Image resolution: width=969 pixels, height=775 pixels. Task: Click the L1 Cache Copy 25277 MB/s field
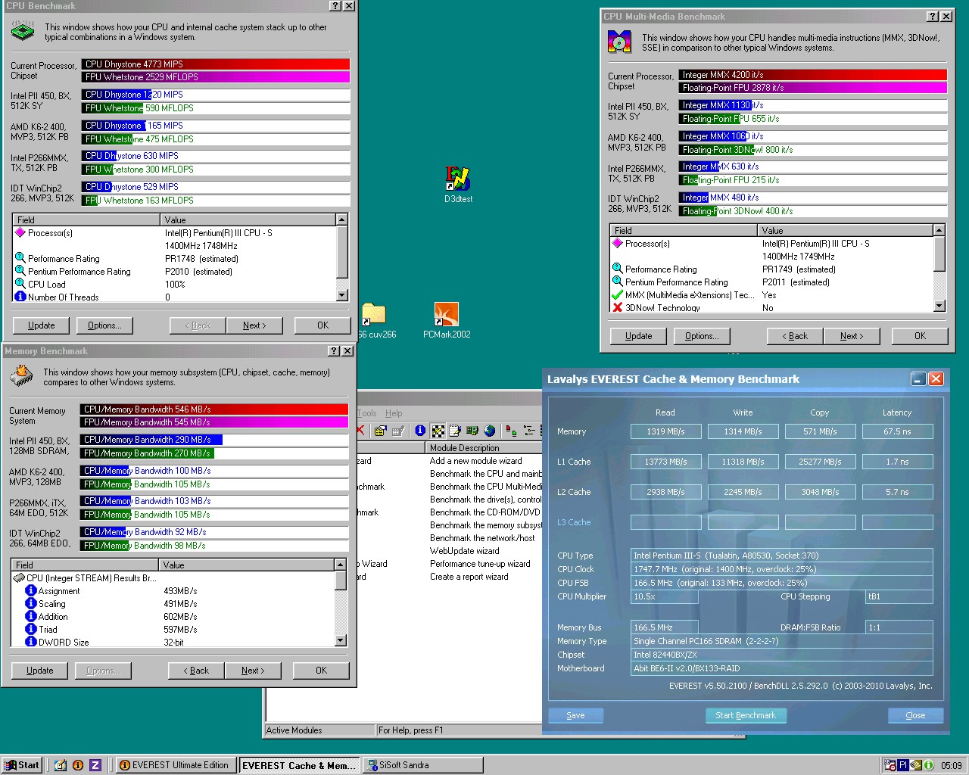tap(820, 462)
